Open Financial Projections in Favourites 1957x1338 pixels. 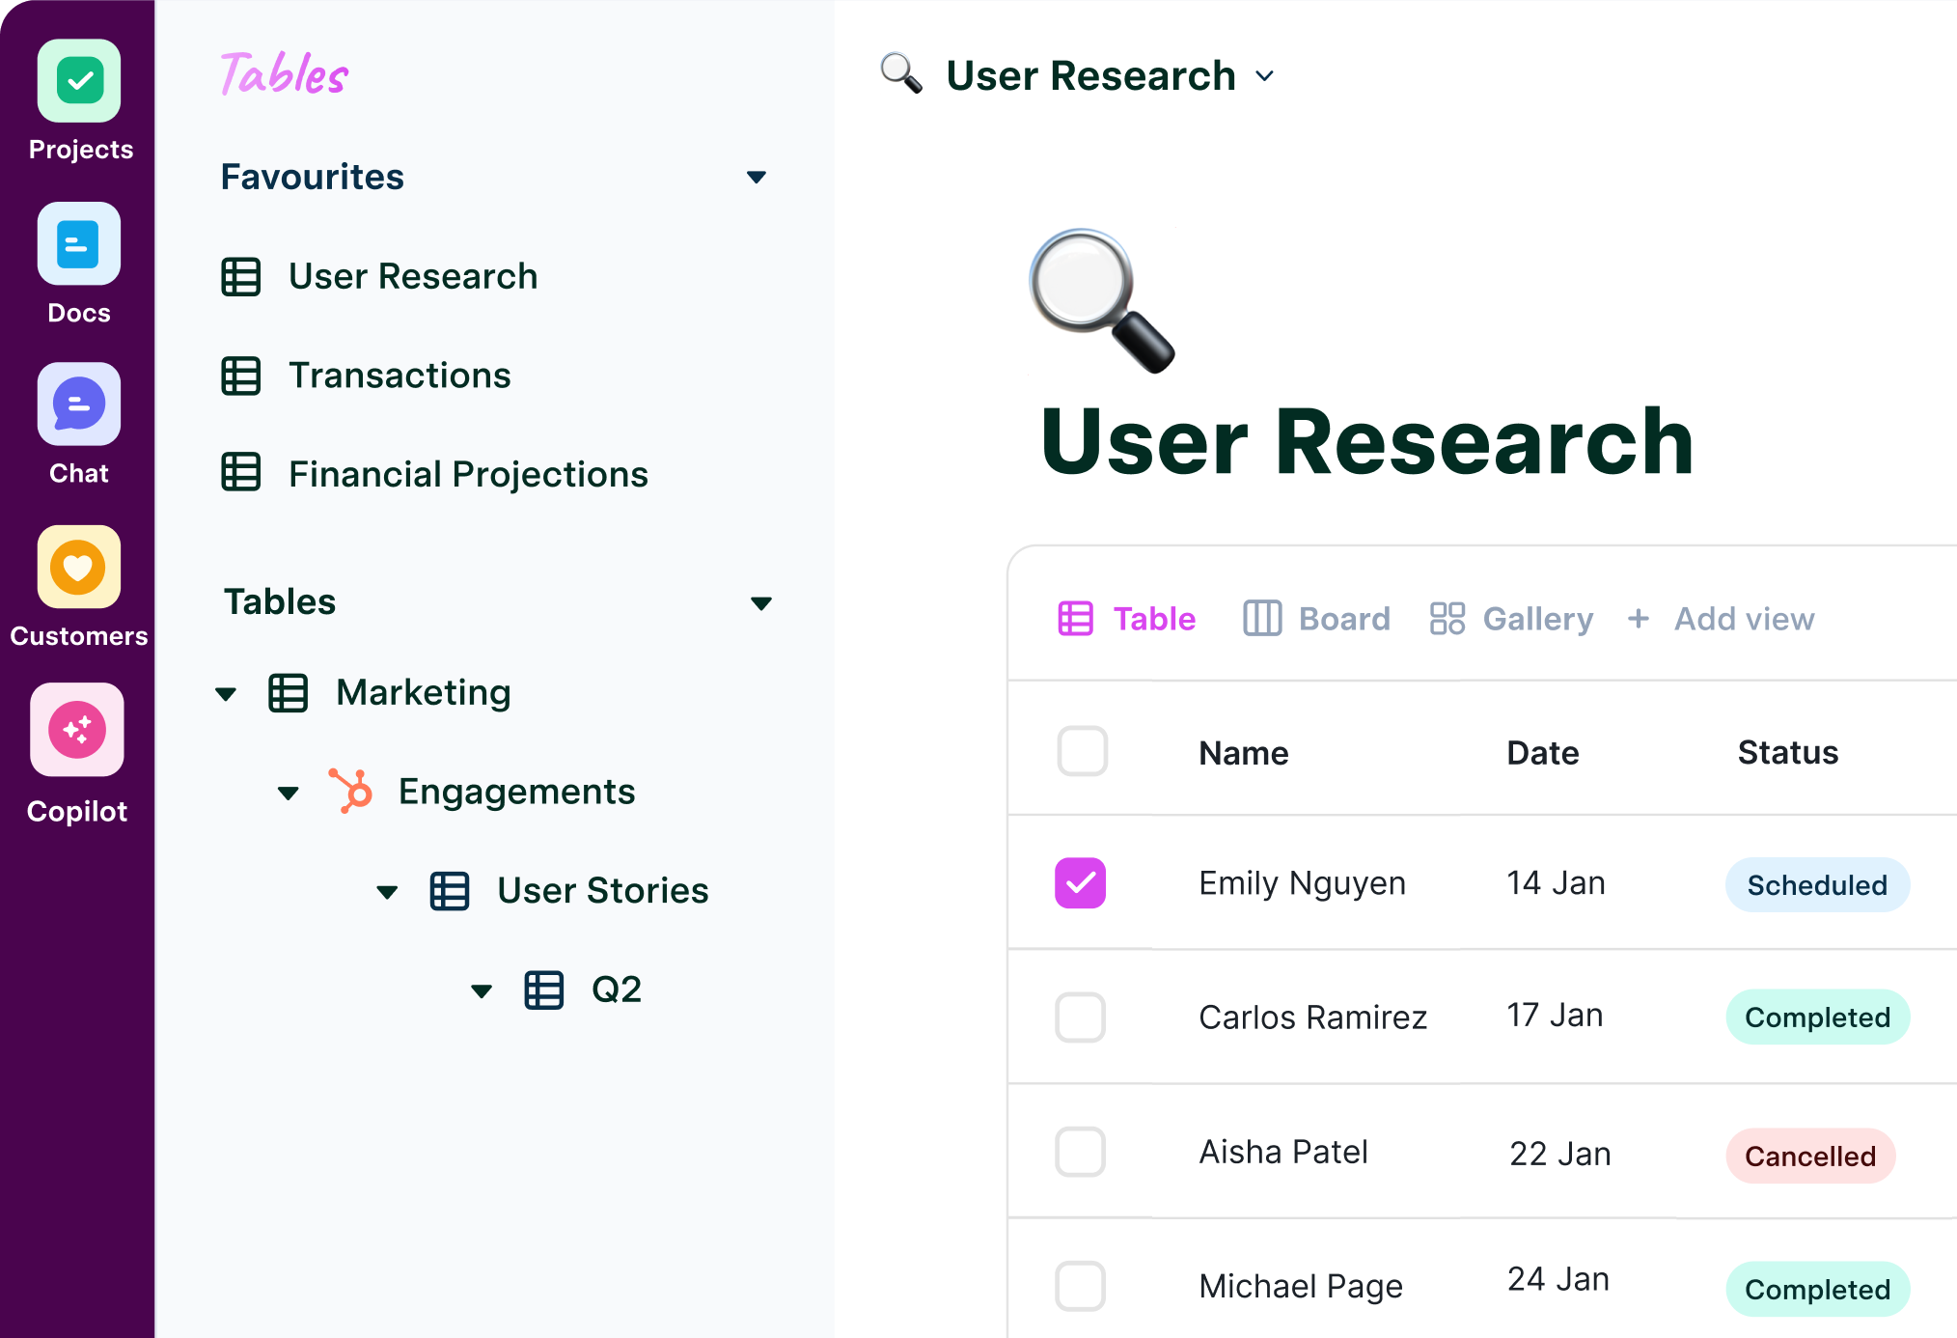(x=468, y=474)
